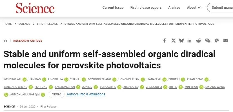Share article on X icon
Viewport: 233px width, 112px height.
(x=173, y=41)
